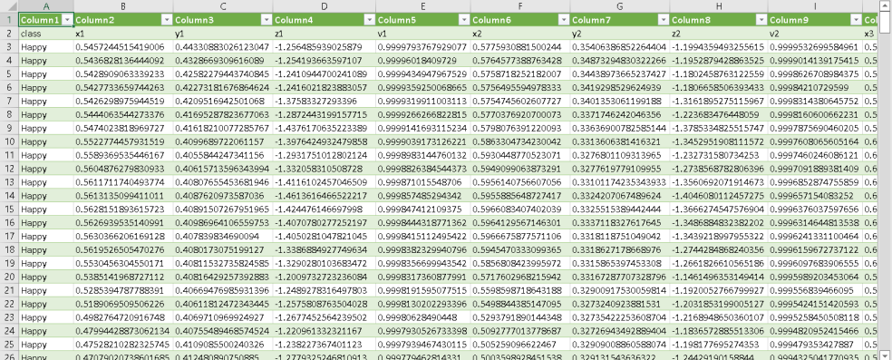Click cell -1.1994359493255615
The image size is (892, 360).
719,46
